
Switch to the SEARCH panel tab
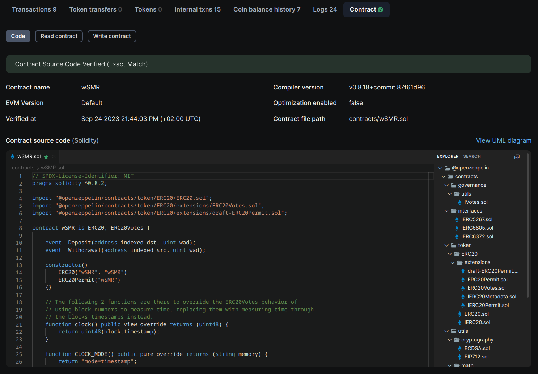pos(472,156)
